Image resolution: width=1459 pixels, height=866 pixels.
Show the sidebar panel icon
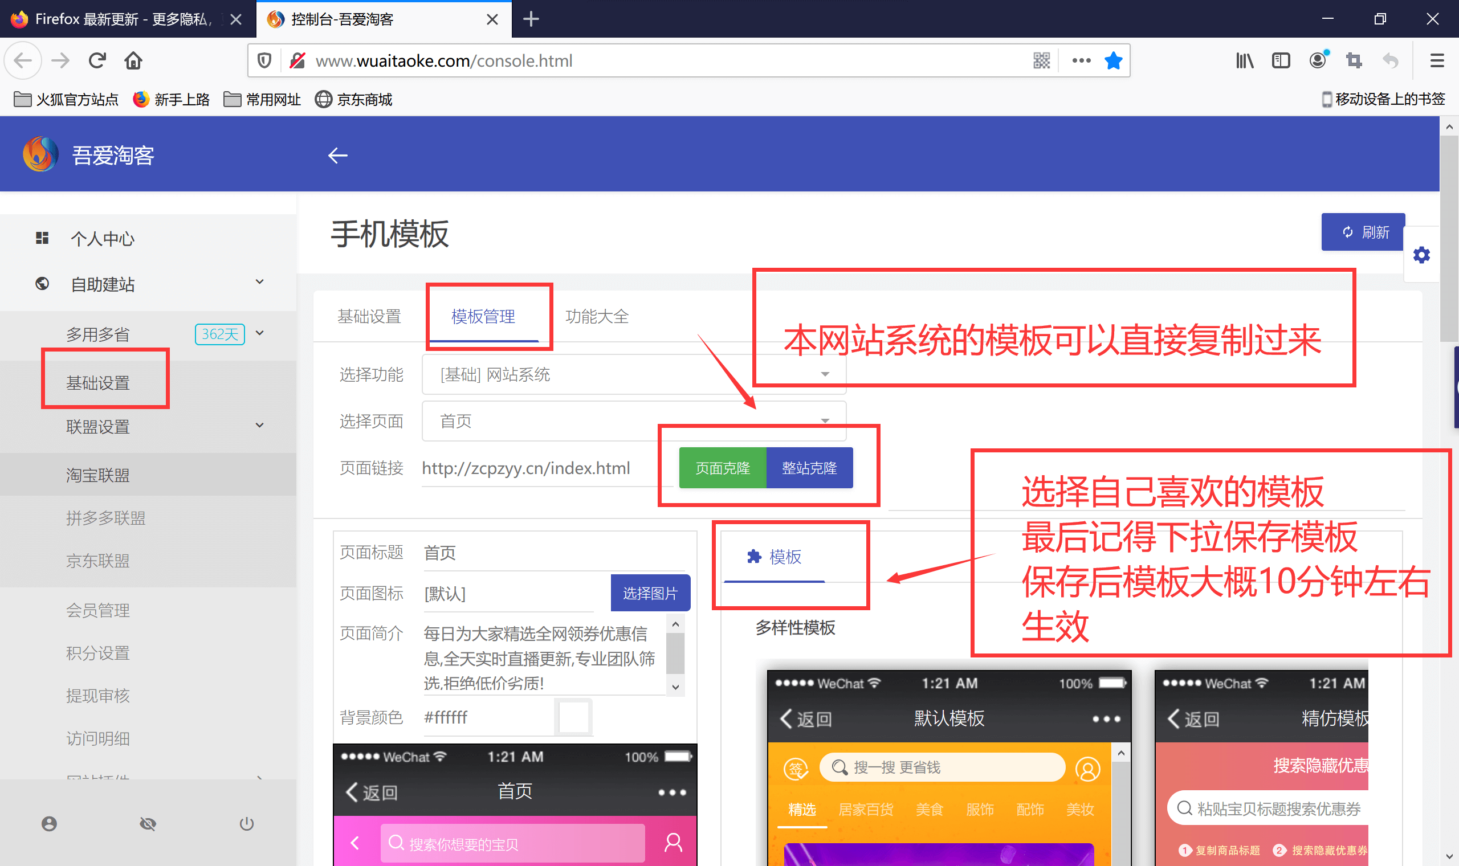[x=1281, y=60]
